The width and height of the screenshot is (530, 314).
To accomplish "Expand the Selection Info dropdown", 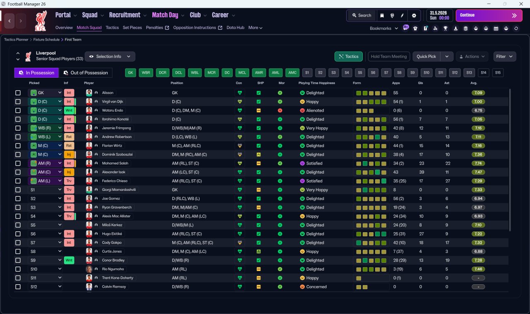I will (110, 57).
